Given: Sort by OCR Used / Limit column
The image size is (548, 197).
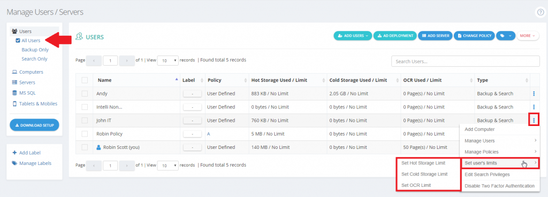Looking at the screenshot, I should tap(437, 80).
